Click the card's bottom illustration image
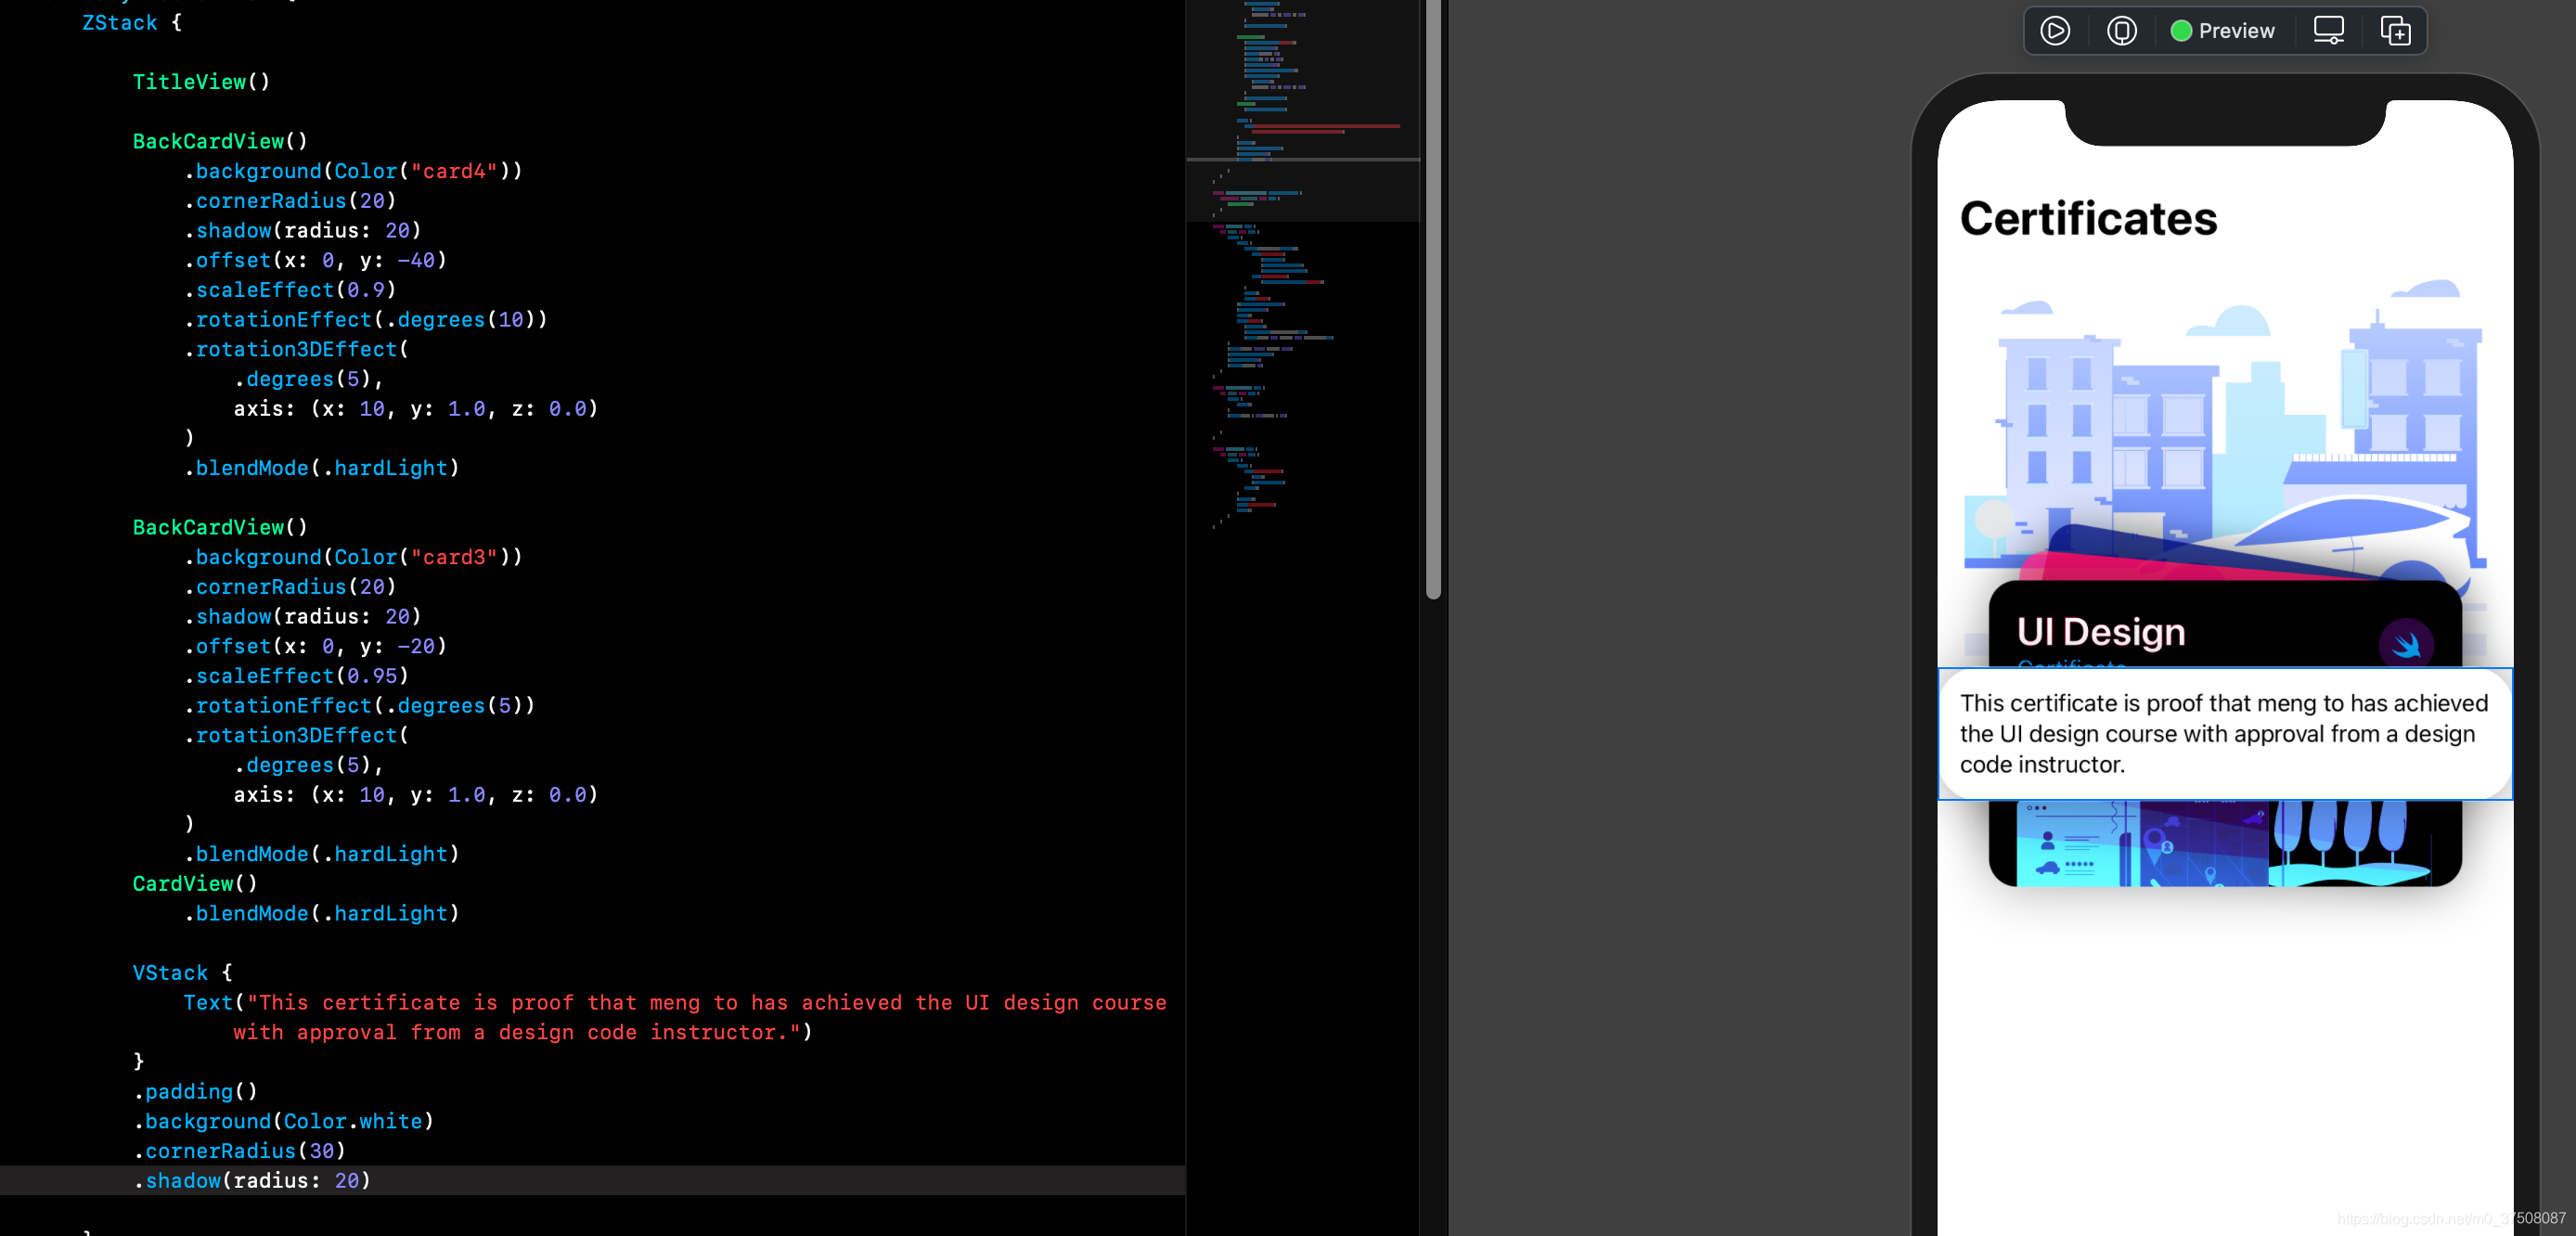The width and height of the screenshot is (2576, 1236). 2223,845
